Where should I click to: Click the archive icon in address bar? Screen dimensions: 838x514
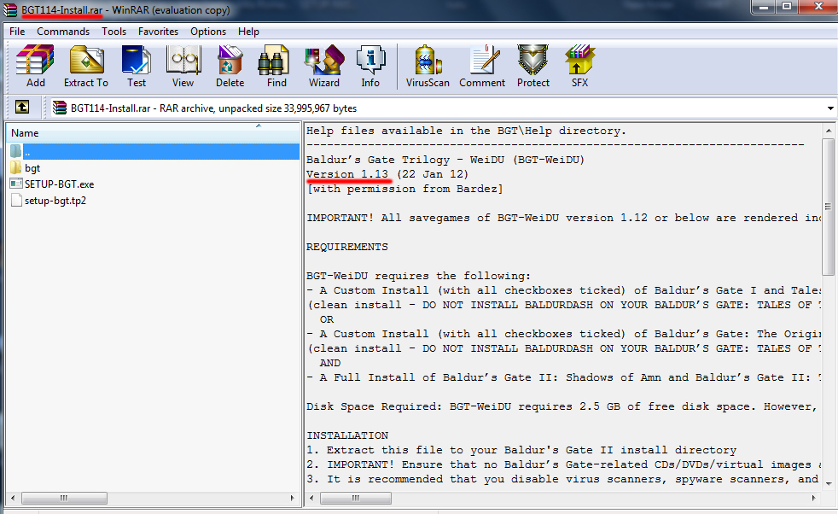pos(60,108)
